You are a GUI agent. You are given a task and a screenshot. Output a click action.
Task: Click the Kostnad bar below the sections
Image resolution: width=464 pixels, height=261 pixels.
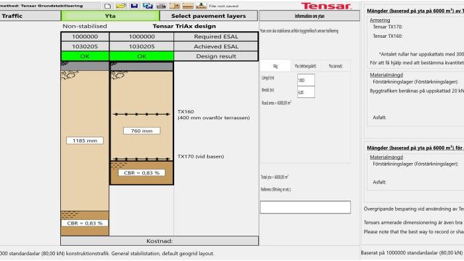coord(160,241)
